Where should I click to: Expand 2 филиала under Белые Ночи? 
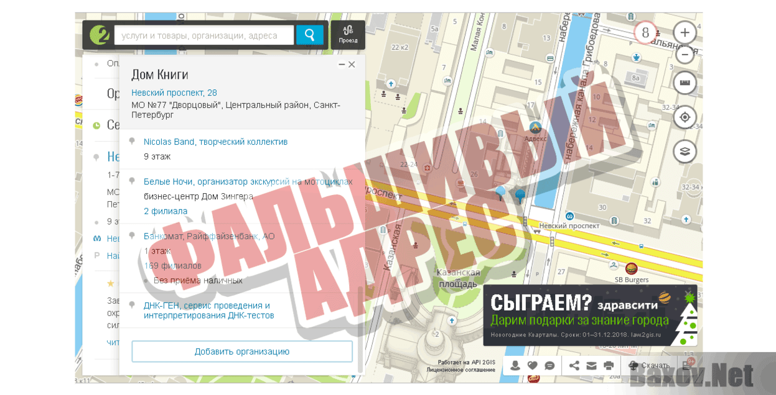[x=165, y=211]
